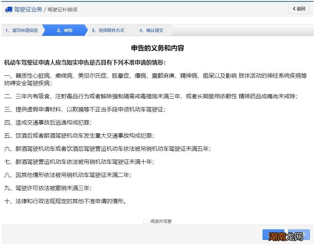315x246 pixels.
Task: Click clause 十 about 法律和行政法规规定
Action: pos(68,201)
